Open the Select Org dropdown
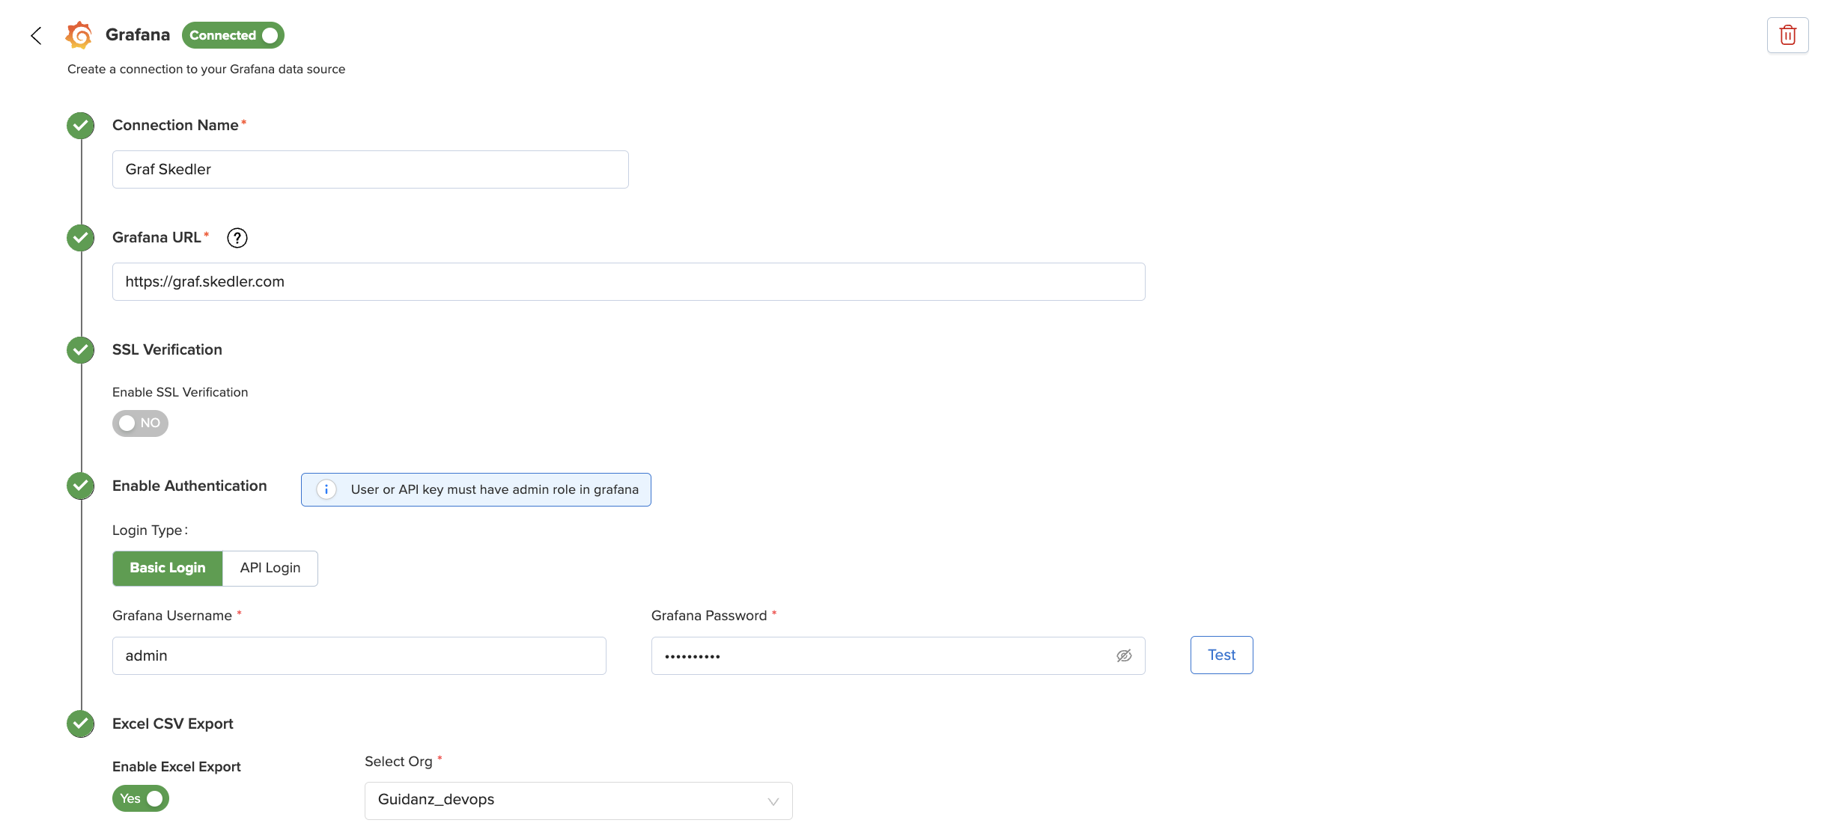 tap(578, 801)
